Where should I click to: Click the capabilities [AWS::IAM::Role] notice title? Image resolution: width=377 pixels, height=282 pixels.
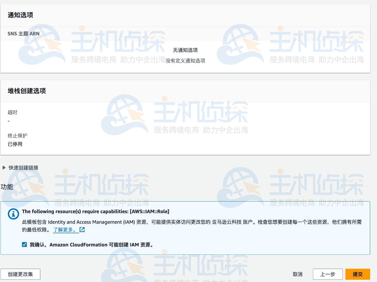(96, 211)
